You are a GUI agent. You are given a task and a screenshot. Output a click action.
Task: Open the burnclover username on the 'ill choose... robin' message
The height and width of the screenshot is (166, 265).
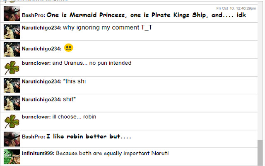pos(36,117)
